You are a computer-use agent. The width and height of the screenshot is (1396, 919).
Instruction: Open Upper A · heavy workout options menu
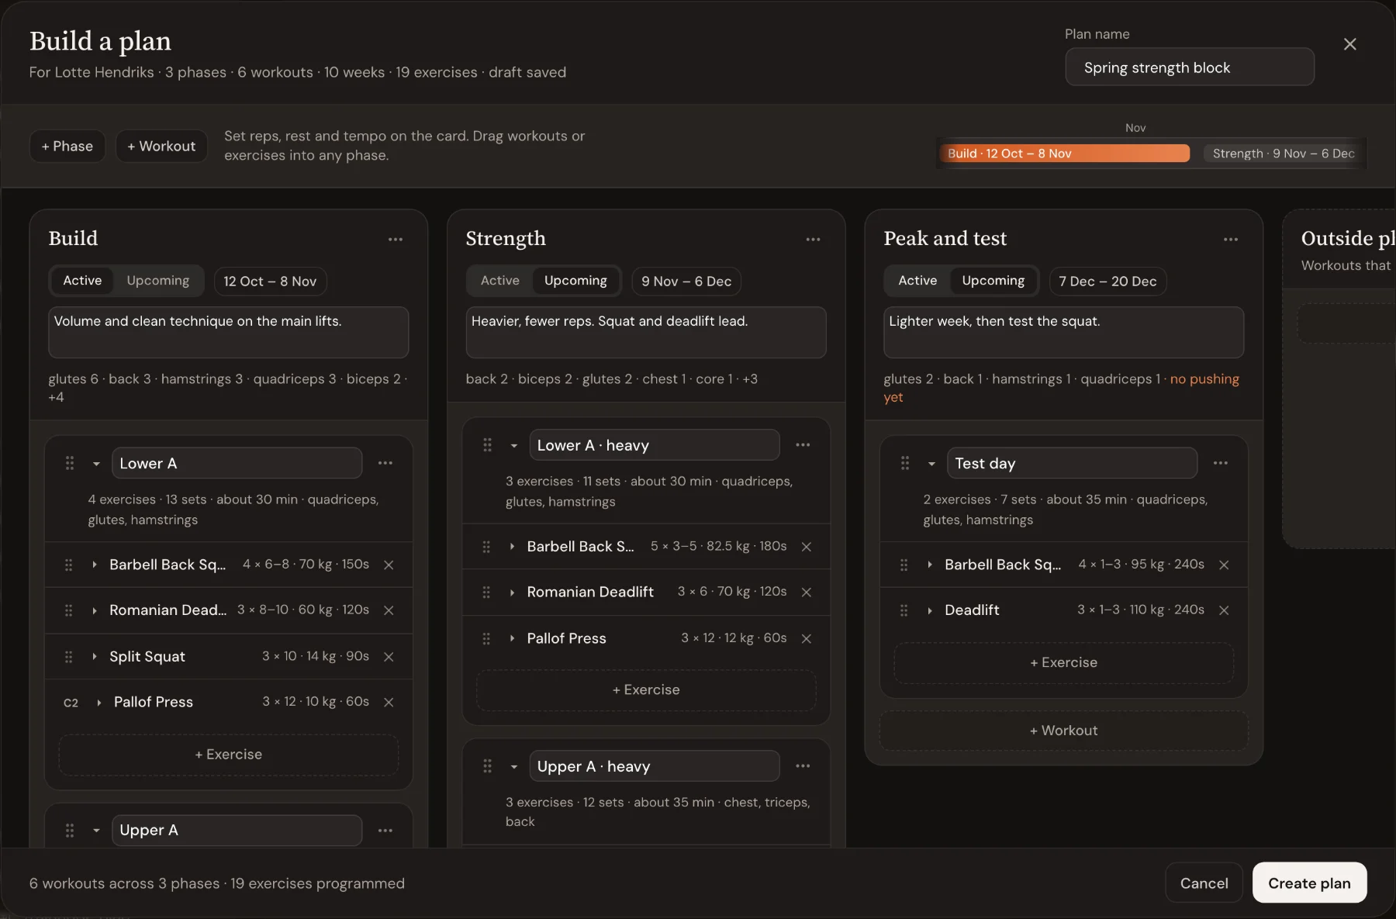pos(803,765)
